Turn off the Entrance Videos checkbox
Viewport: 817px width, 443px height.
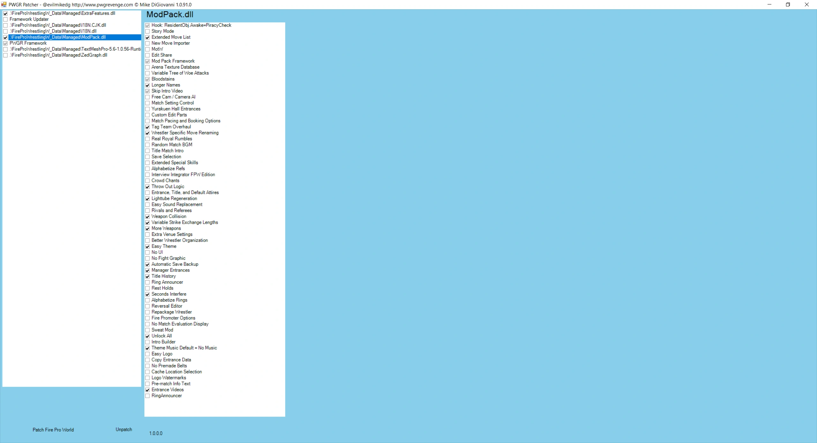[147, 390]
